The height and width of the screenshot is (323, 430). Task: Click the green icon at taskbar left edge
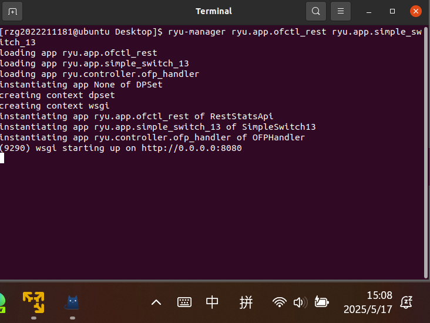click(2, 302)
